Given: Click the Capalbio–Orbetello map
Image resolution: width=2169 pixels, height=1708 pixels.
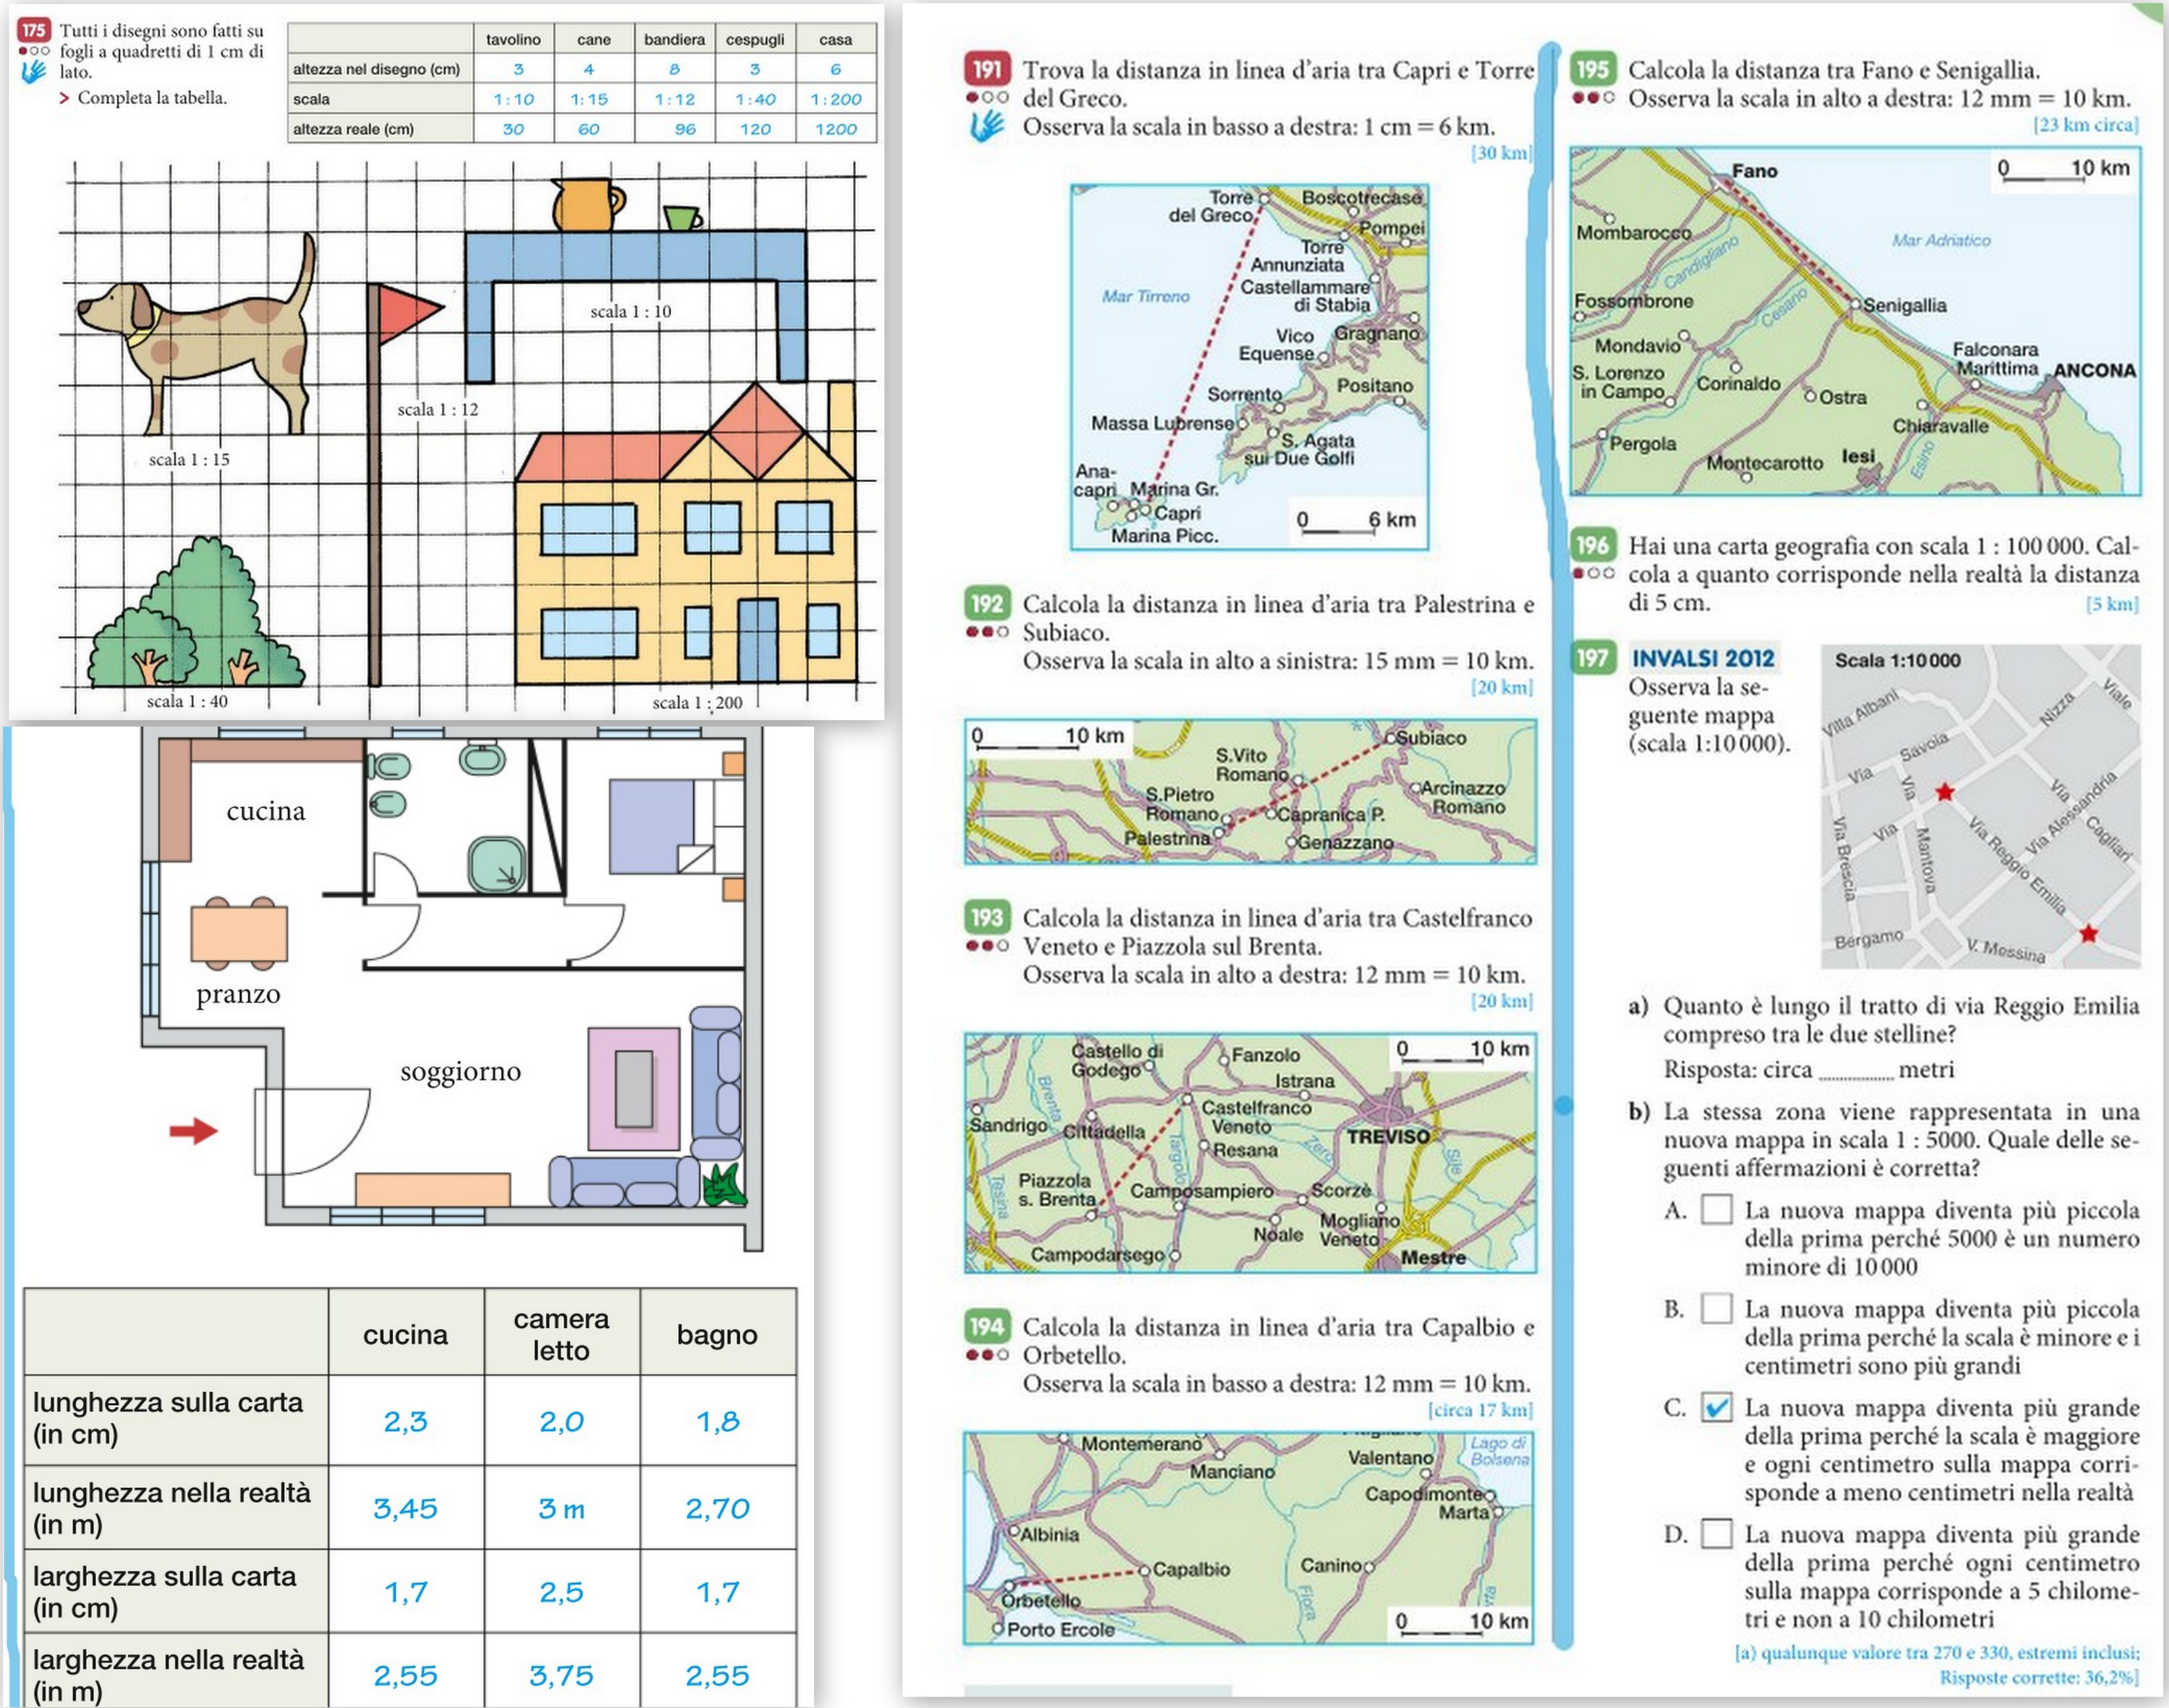Looking at the screenshot, I should tap(1248, 1538).
